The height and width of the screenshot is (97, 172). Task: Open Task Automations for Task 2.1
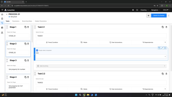116,42
